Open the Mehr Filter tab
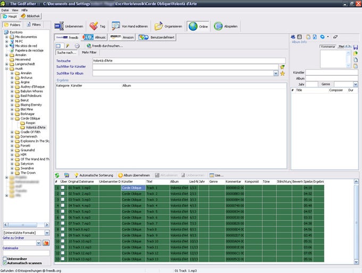 (89, 52)
